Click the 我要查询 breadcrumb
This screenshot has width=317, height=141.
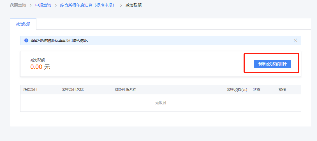[18, 5]
